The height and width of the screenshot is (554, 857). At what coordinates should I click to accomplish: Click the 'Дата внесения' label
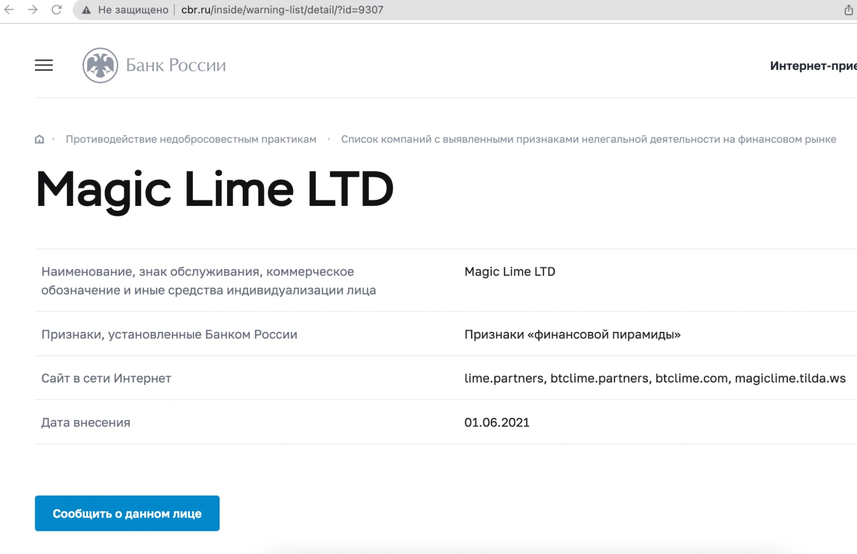click(86, 422)
